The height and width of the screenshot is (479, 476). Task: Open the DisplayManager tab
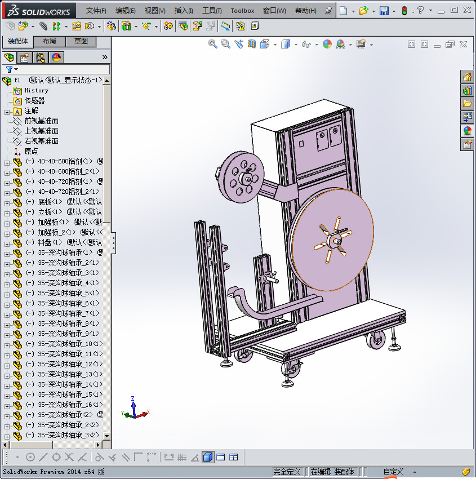click(56, 57)
